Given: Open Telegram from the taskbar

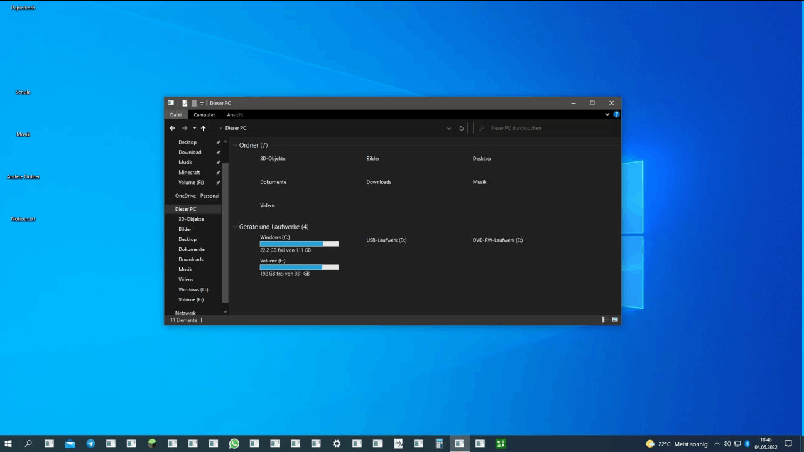Looking at the screenshot, I should pos(90,444).
